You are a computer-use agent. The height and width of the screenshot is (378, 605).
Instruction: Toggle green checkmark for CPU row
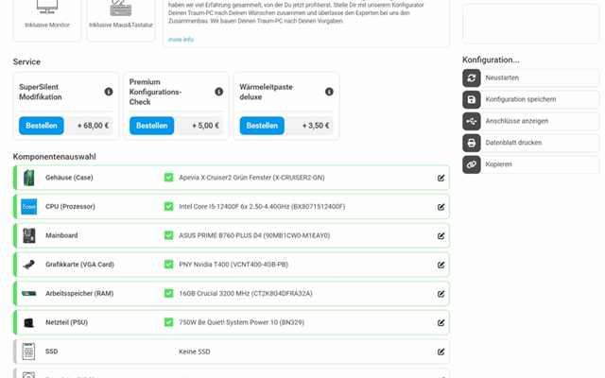(x=168, y=206)
